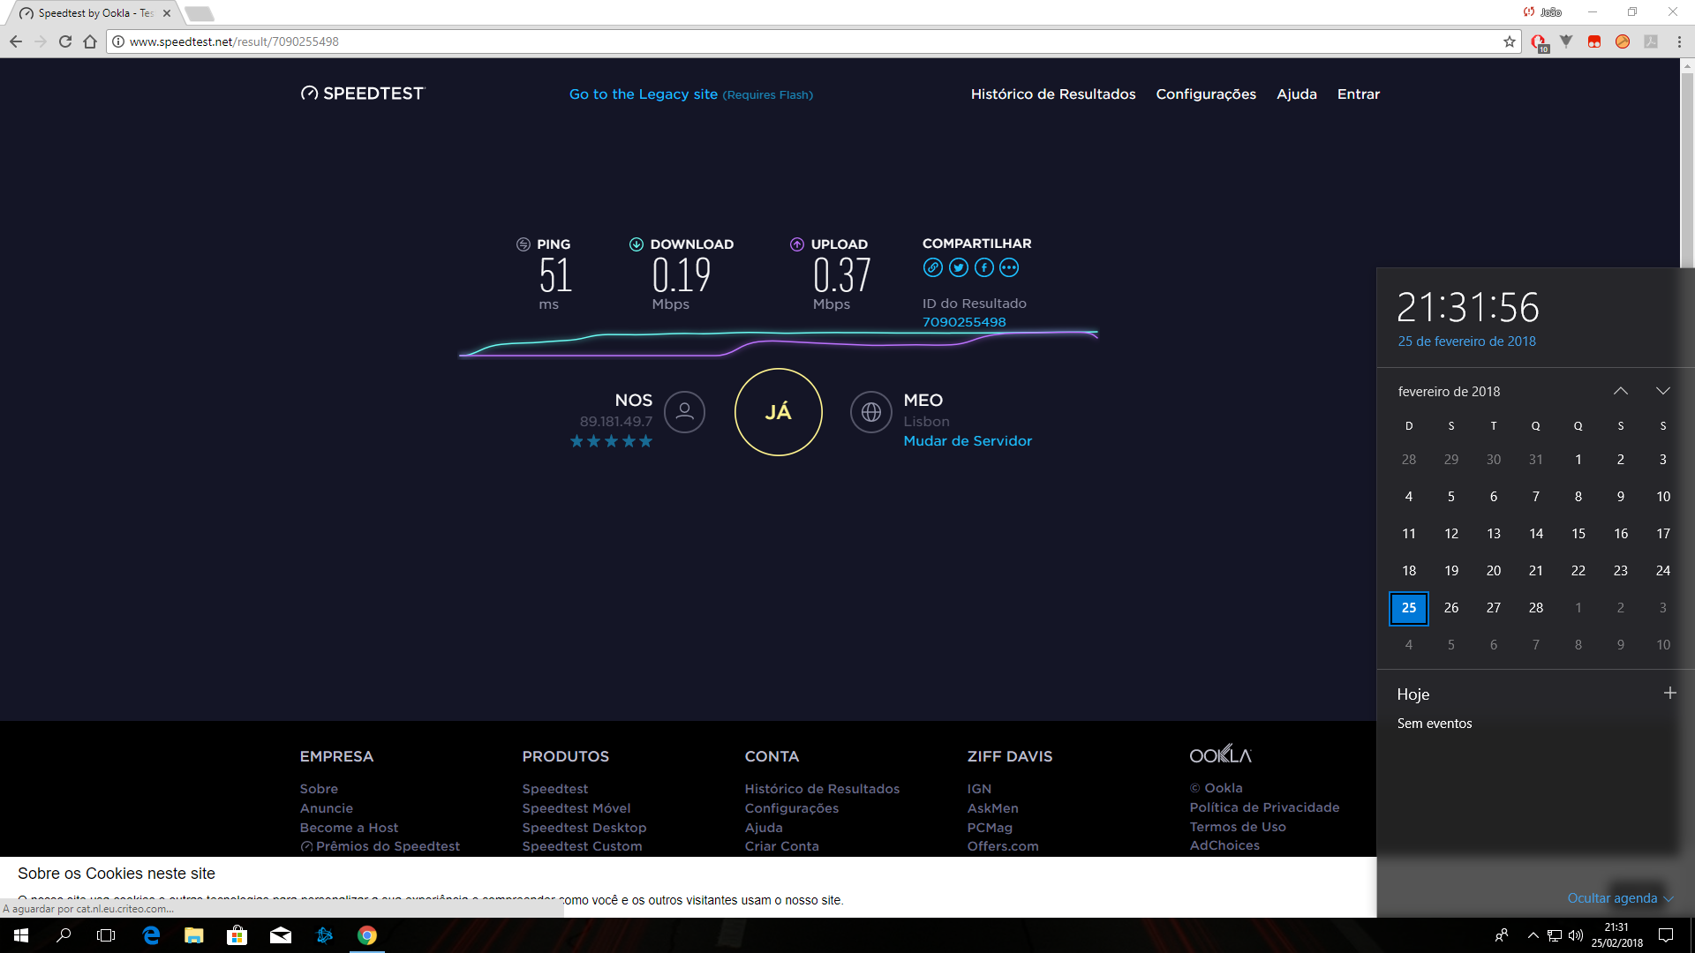The image size is (1695, 953).
Task: Open a new browser tab
Action: pyautogui.click(x=199, y=13)
